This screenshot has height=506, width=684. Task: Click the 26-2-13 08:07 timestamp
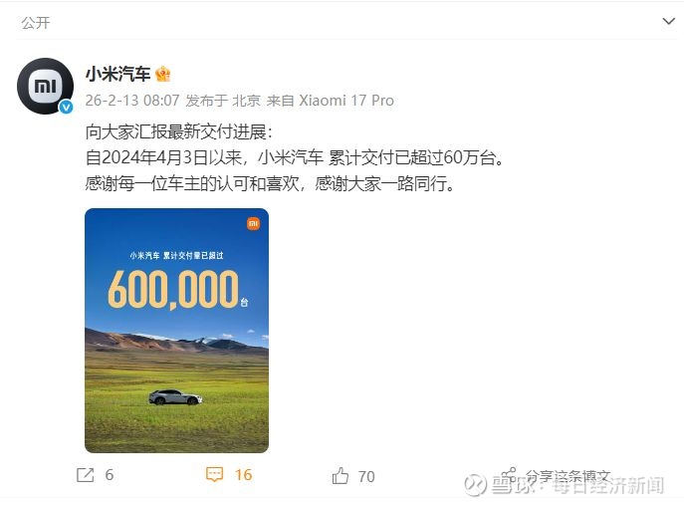coord(132,101)
